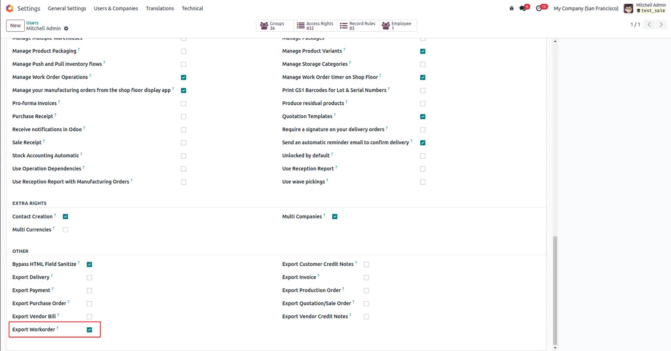Screen dimensions: 671x351
Task: Uncheck Bypass HTML Field Sanitize
Action: [x=89, y=264]
